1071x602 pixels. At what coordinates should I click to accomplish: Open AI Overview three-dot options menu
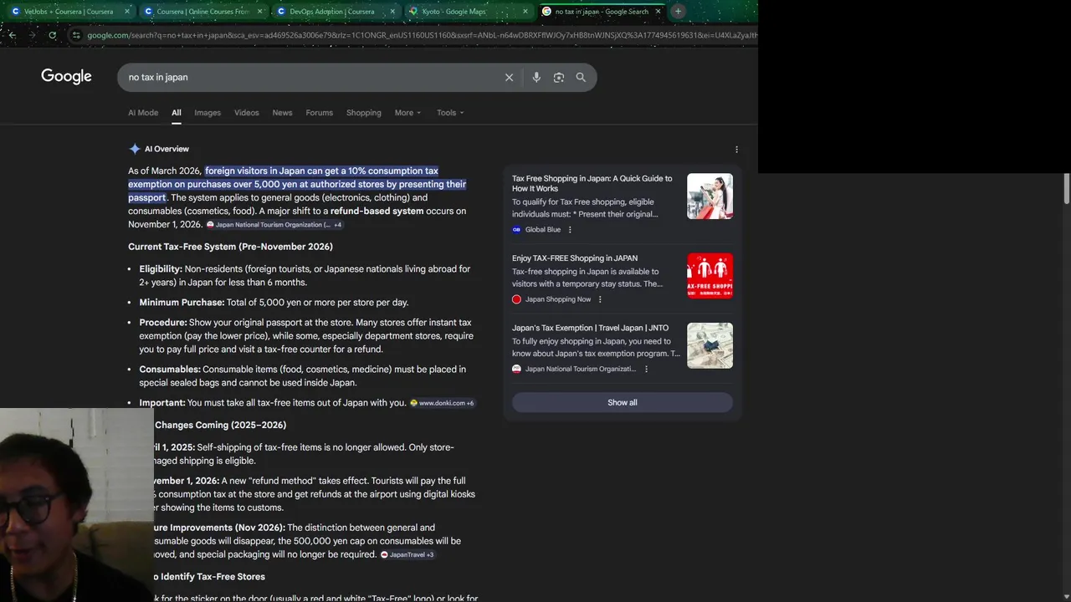(x=736, y=149)
